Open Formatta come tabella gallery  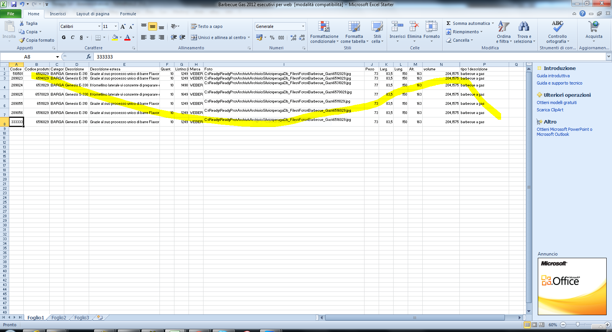pos(354,32)
